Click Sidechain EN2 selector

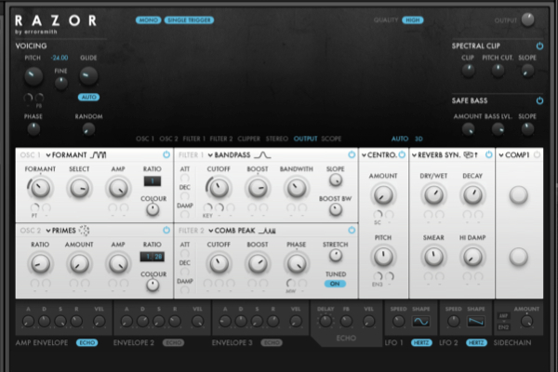(503, 327)
